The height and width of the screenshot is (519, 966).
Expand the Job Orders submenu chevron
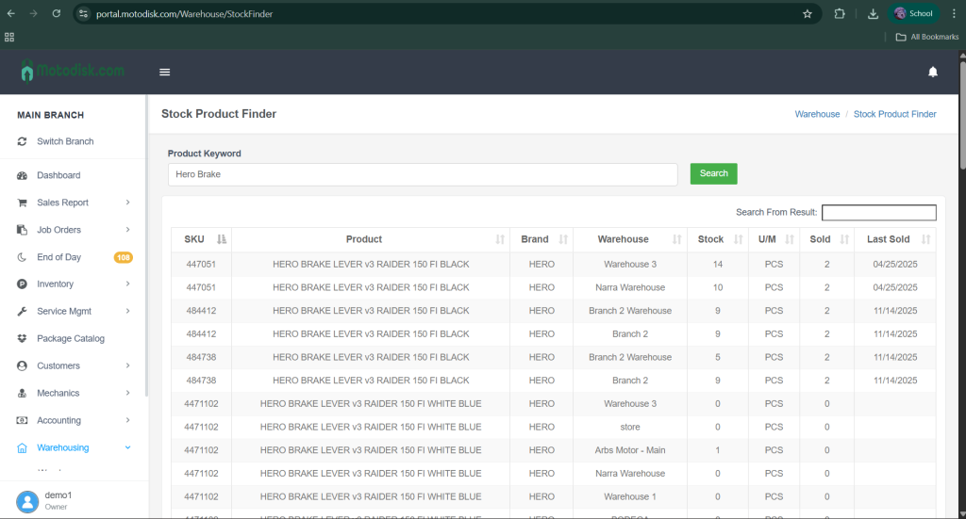tap(127, 230)
